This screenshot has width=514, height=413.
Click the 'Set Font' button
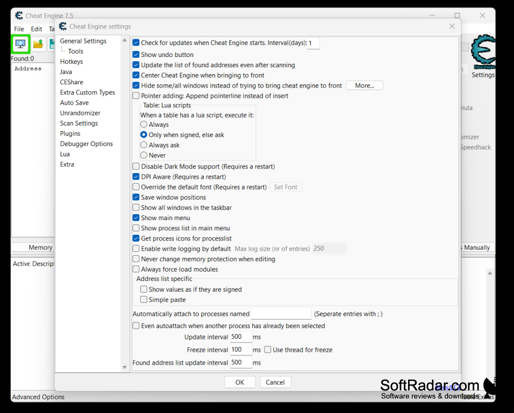click(285, 187)
